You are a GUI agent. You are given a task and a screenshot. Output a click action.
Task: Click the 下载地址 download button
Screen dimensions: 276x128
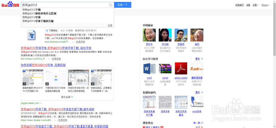click(52, 30)
